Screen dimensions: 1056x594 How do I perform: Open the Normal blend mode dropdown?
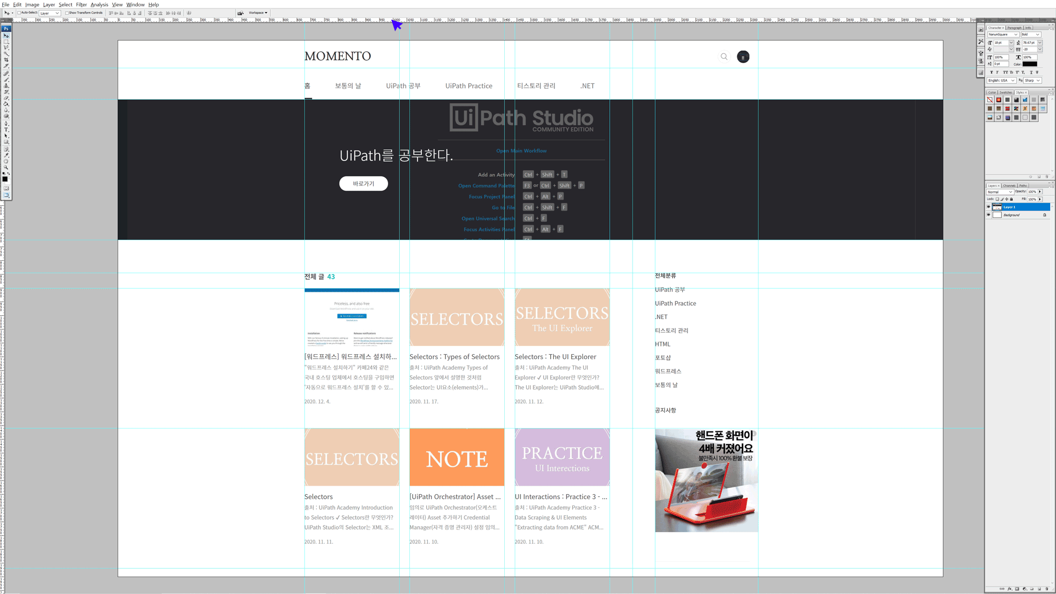coord(1000,192)
